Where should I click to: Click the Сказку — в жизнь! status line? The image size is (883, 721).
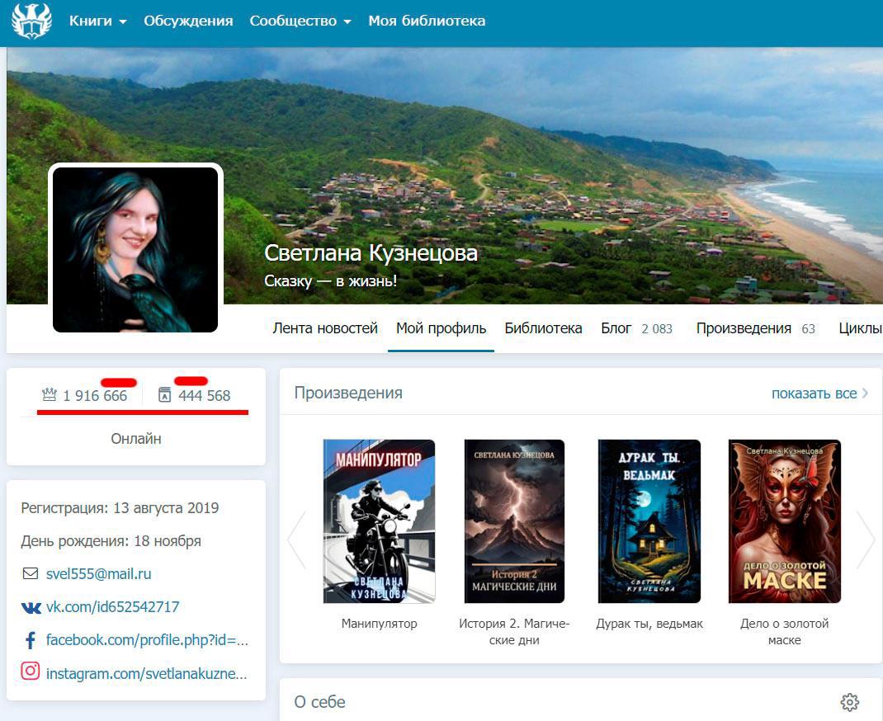[331, 280]
